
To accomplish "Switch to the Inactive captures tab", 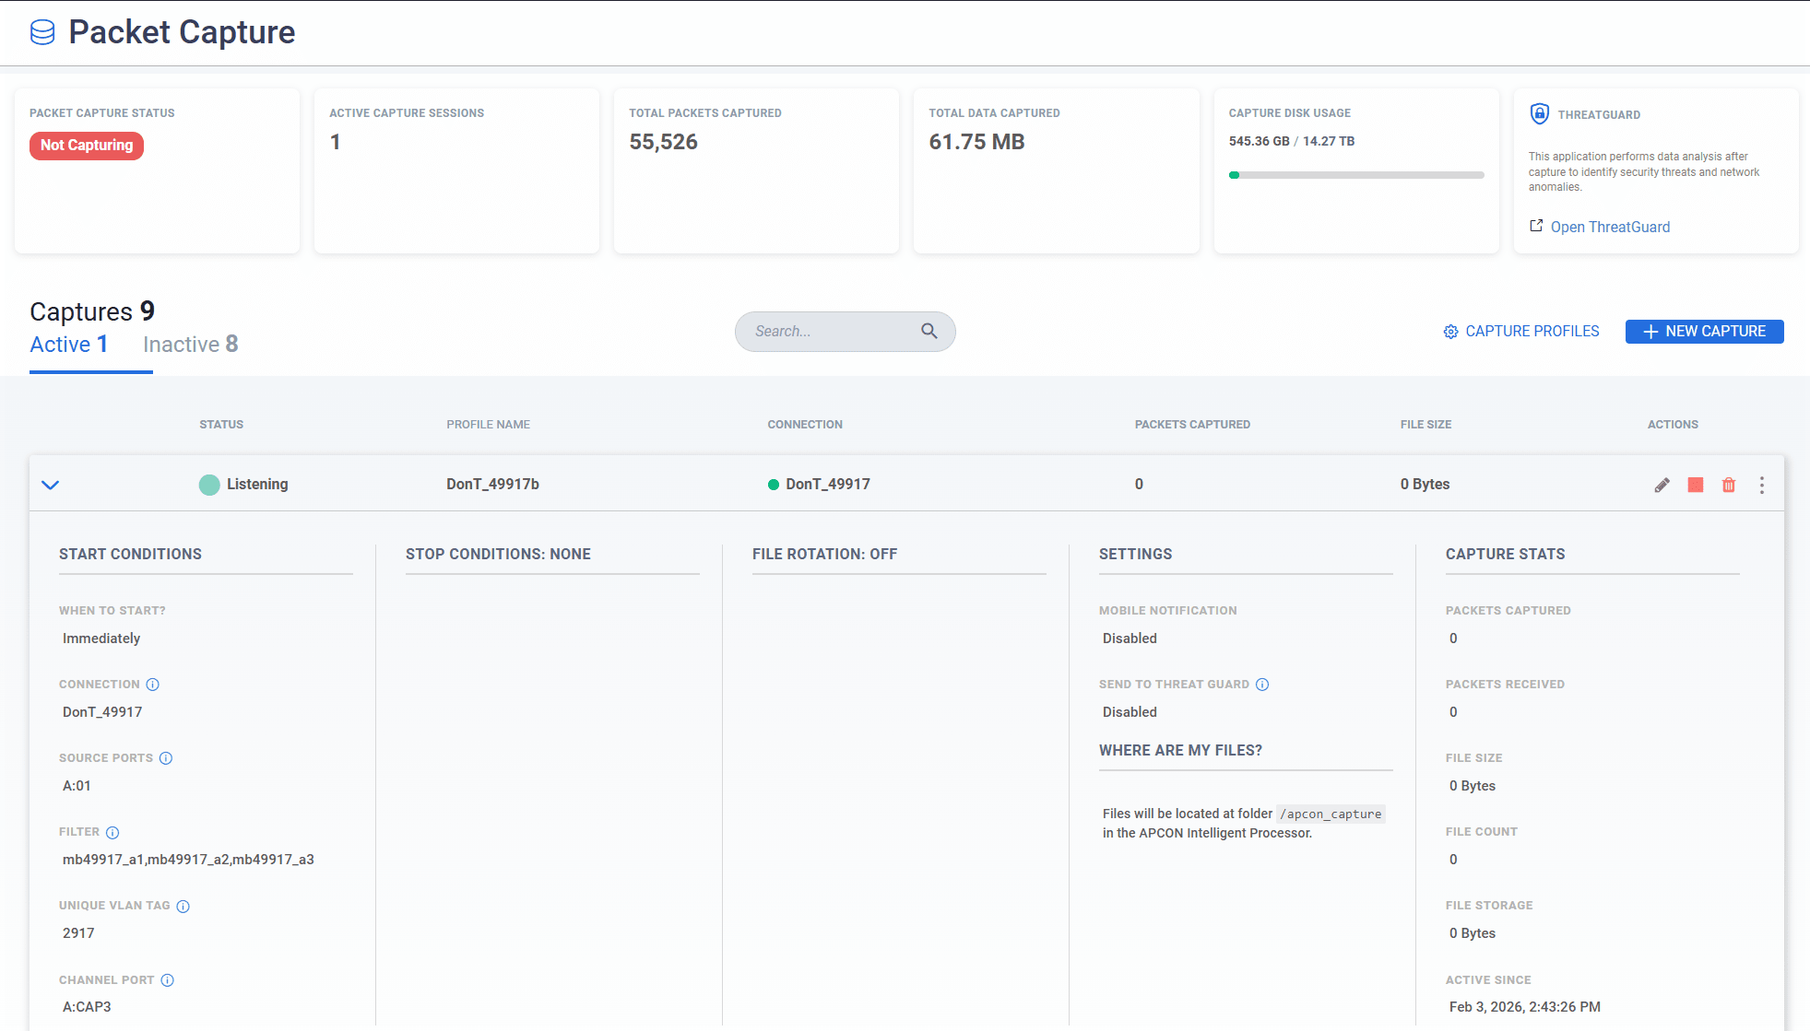I will click(x=190, y=344).
